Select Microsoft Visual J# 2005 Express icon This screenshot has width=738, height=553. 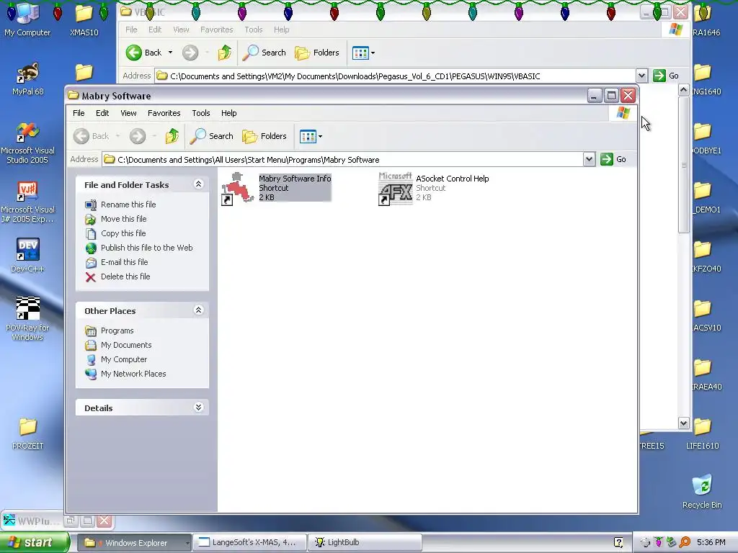tap(27, 202)
